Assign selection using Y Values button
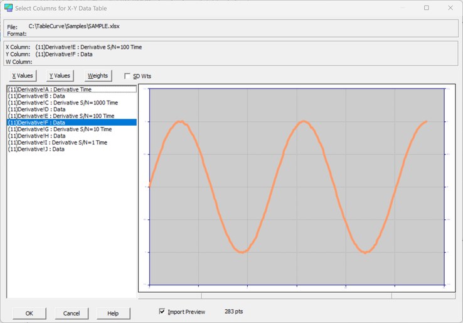Screen dimensions: 463x323 tap(60, 75)
